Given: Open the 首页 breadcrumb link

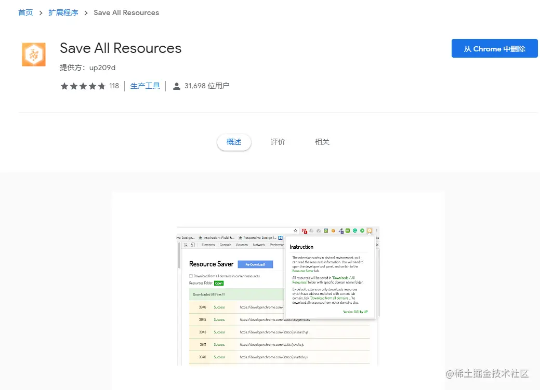Looking at the screenshot, I should [x=25, y=13].
